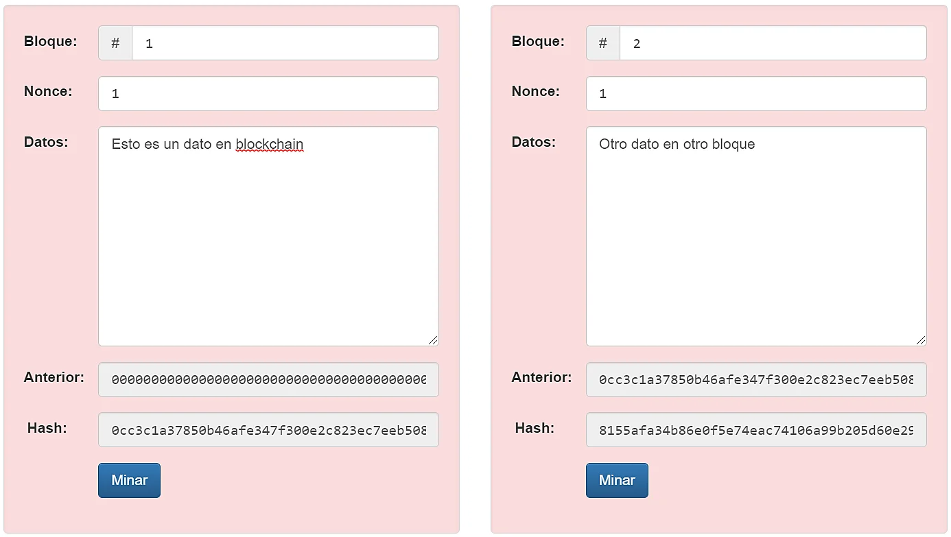Click the # addon icon of block 2
Screen dimensions: 951x537
point(603,43)
